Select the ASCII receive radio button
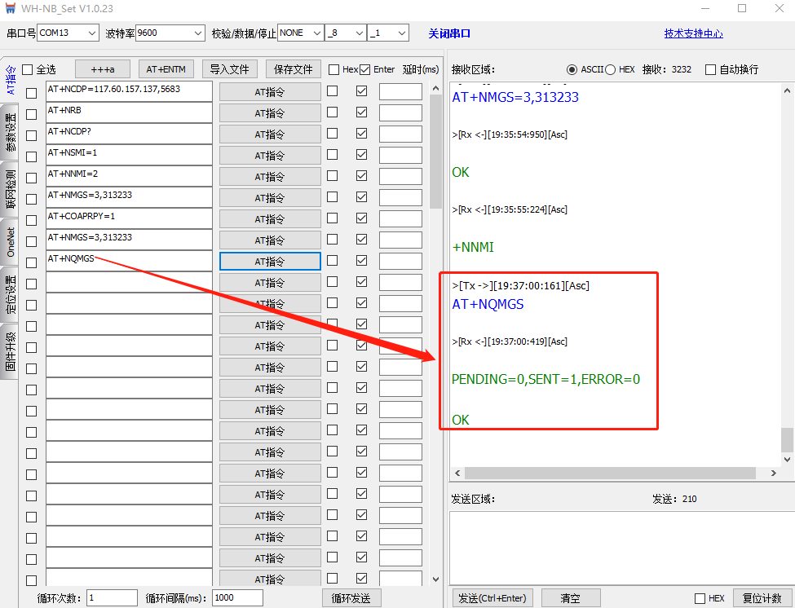The image size is (795, 608). tap(572, 69)
